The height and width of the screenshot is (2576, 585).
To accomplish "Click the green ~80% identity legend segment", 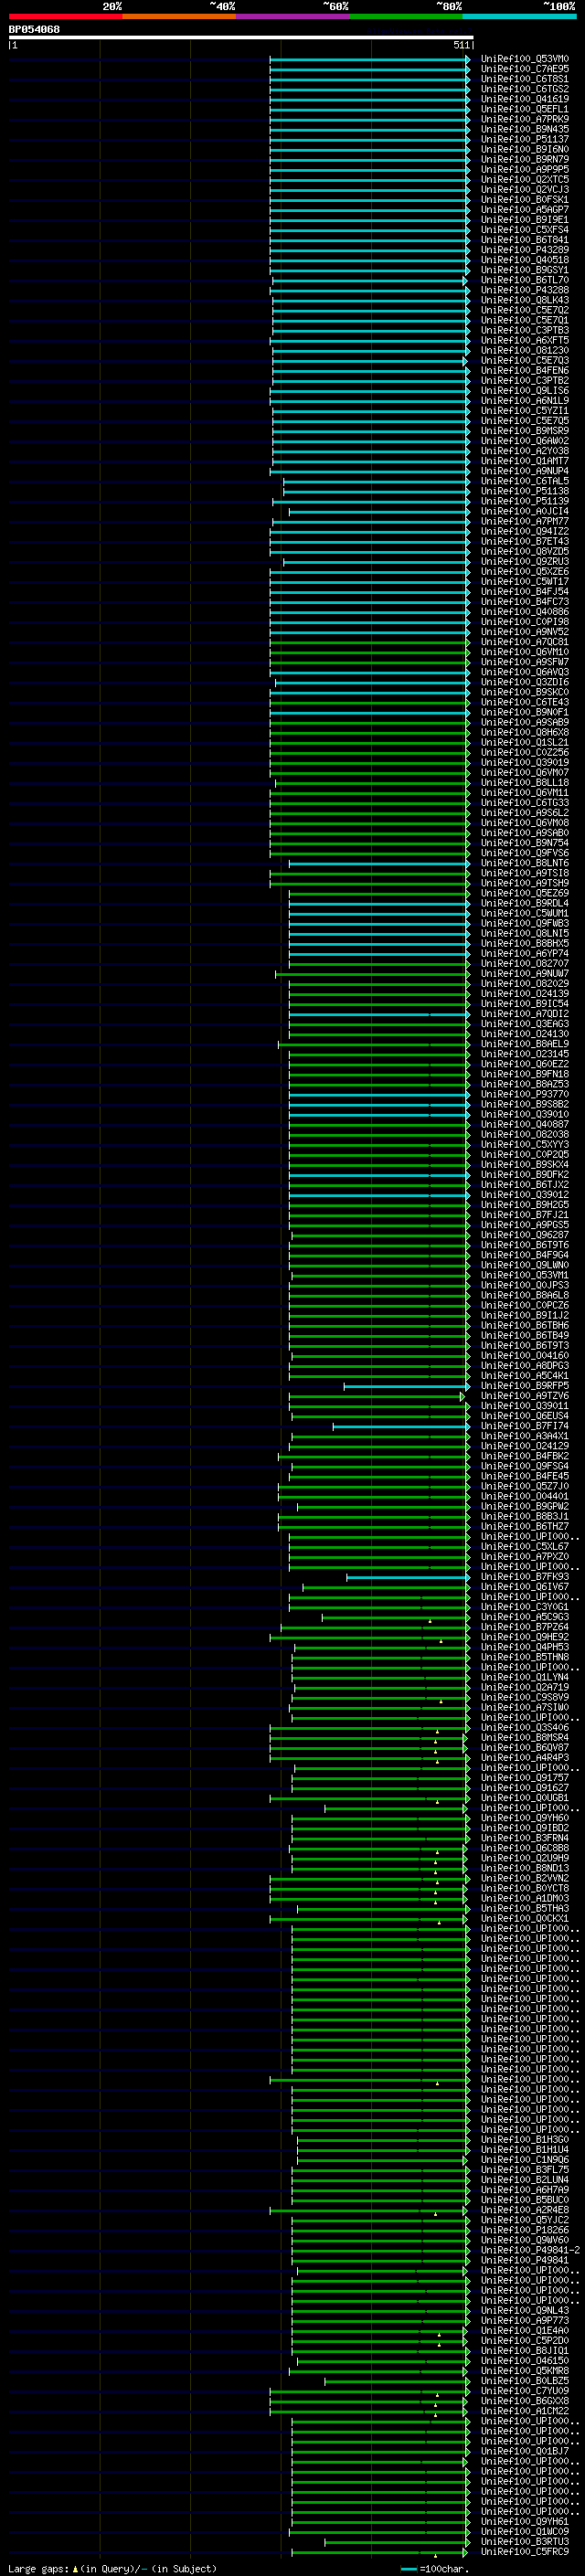I will [406, 16].
